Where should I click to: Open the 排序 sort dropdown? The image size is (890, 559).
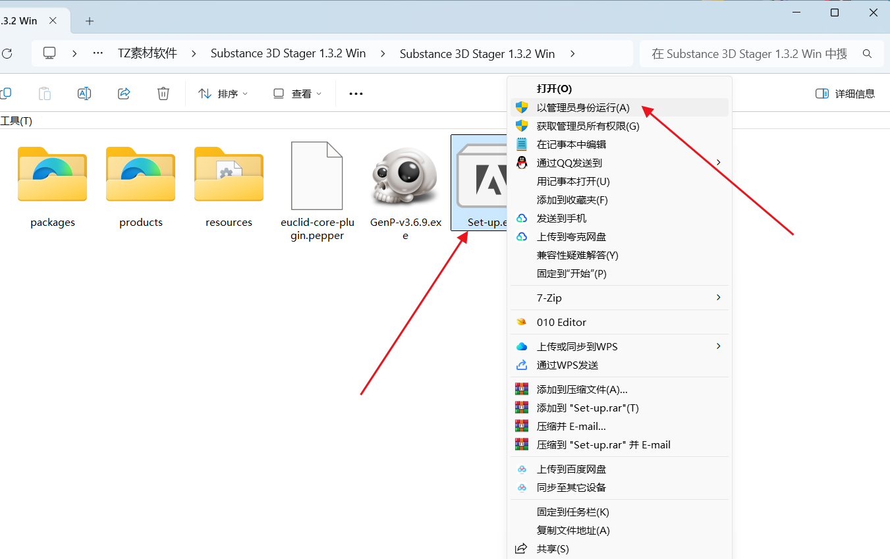(224, 93)
